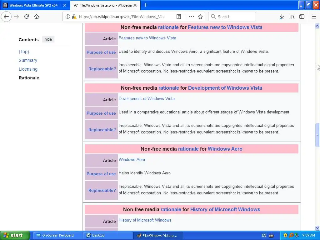This screenshot has height=240, width=320.
Task: Open Development of Windows Vista heading link
Action: (225, 88)
